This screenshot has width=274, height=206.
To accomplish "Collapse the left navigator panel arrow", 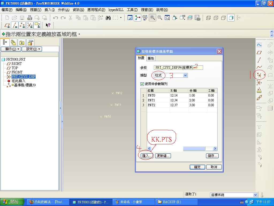I will [60, 108].
